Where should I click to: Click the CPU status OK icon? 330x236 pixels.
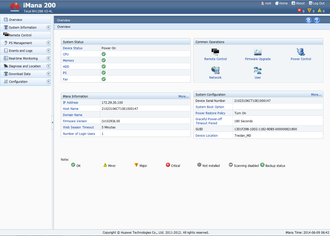tap(103, 54)
